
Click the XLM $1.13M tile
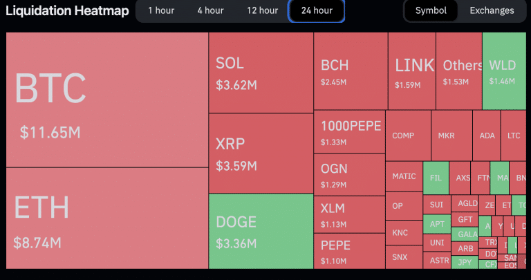349,214
